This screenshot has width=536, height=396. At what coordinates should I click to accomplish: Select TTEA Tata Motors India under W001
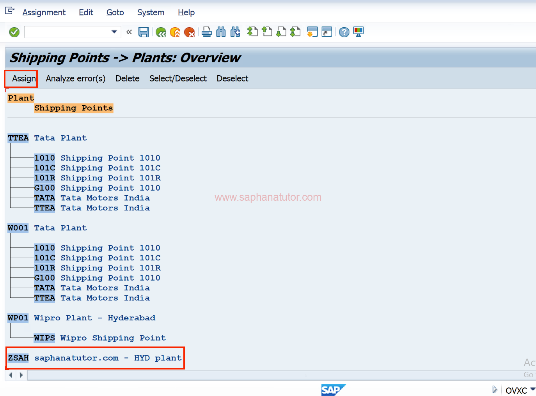click(92, 298)
